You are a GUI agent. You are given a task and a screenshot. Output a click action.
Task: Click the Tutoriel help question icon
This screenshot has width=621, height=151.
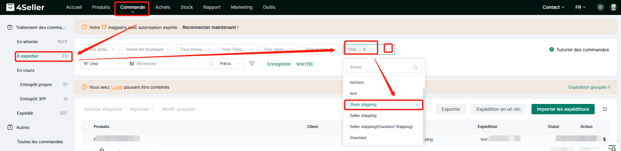tap(552, 49)
